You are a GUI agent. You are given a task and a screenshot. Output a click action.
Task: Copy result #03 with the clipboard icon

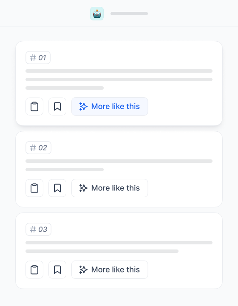34,270
